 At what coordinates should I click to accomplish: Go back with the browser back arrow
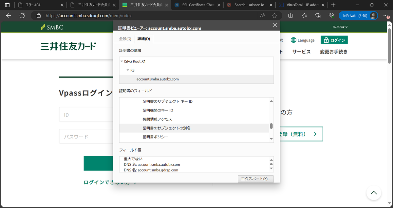pyautogui.click(x=9, y=16)
